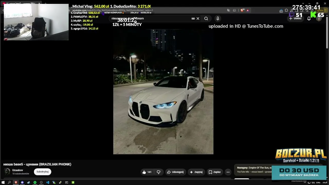
Task: Like the video with 141 likes
Action: [x=147, y=172]
